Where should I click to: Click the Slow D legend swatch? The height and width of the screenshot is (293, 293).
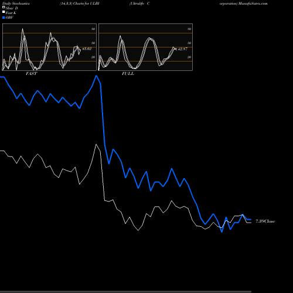4,7
